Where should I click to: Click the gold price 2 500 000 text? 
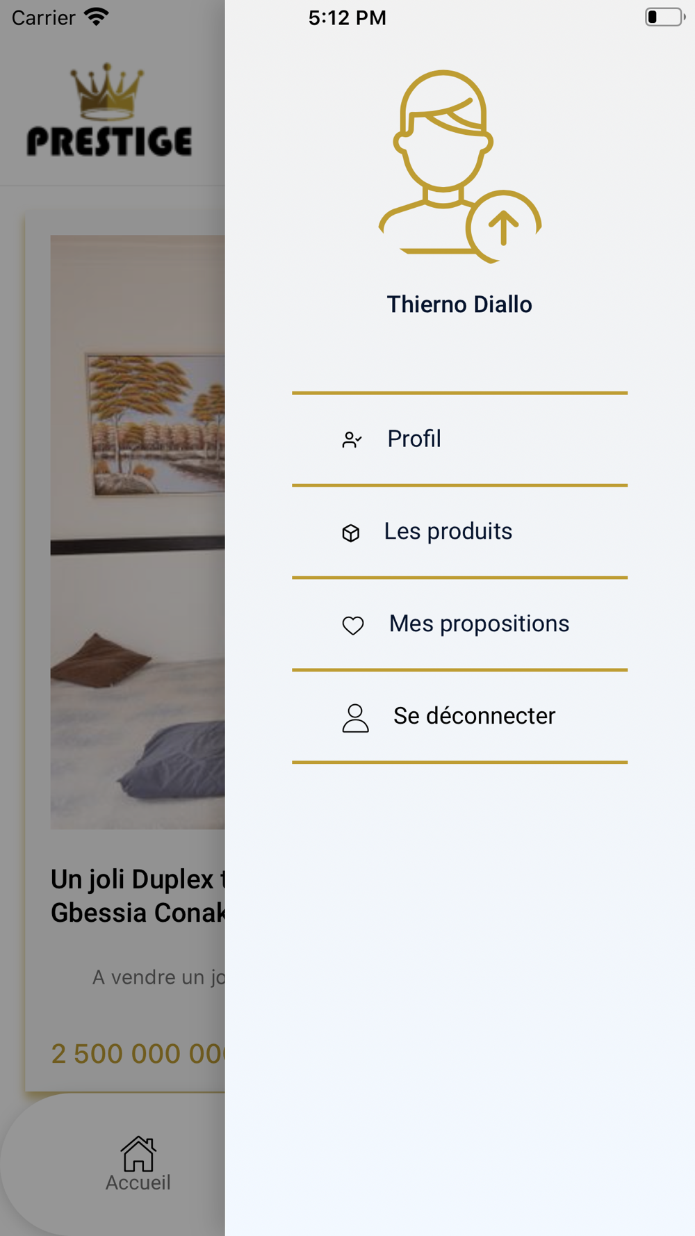point(138,1054)
